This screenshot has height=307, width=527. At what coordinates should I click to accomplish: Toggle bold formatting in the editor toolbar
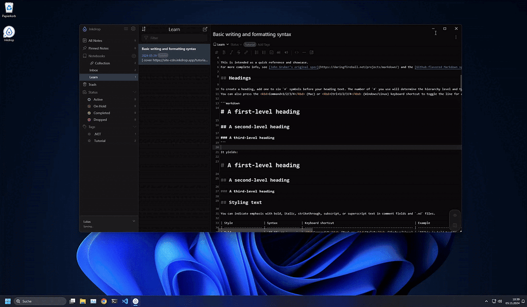click(x=224, y=52)
